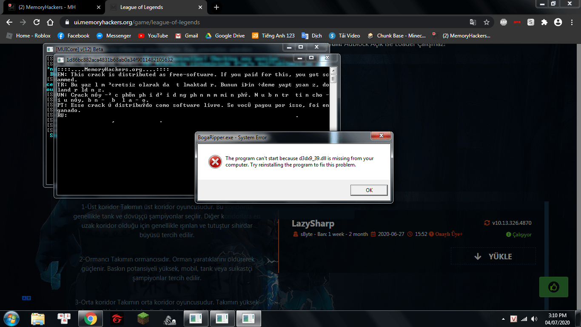This screenshot has width=581, height=327.
Task: Open the (2) MemoryHackers bookmark
Action: pos(461,36)
